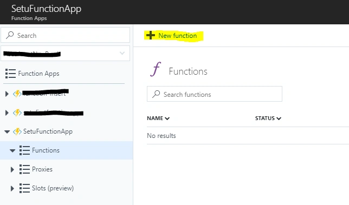Expand the second redacted function app
The image size is (349, 205).
click(x=7, y=113)
